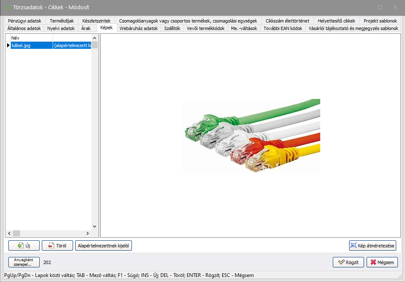This screenshot has width=405, height=282.
Task: Click the Kép átméretezése resize button
Action: (372, 246)
